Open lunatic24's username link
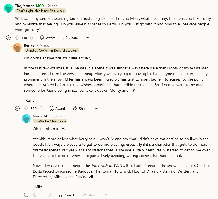The image size is (218, 199). [x=40, y=116]
